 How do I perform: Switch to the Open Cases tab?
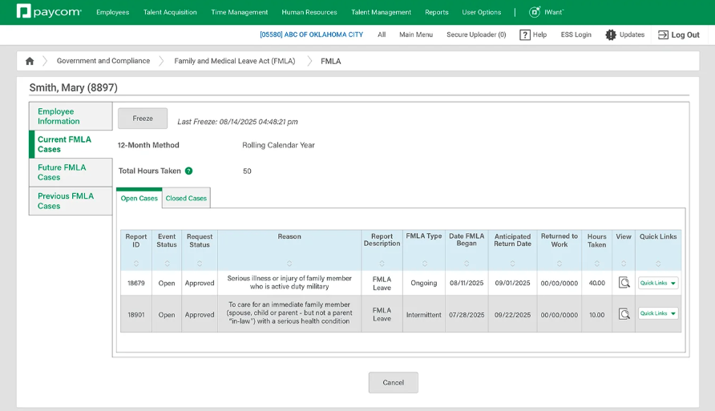[139, 198]
